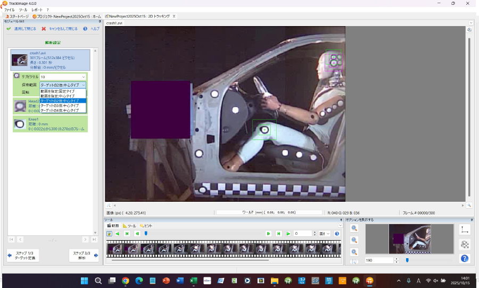Click the zoom level slider in options panel

click(x=407, y=260)
